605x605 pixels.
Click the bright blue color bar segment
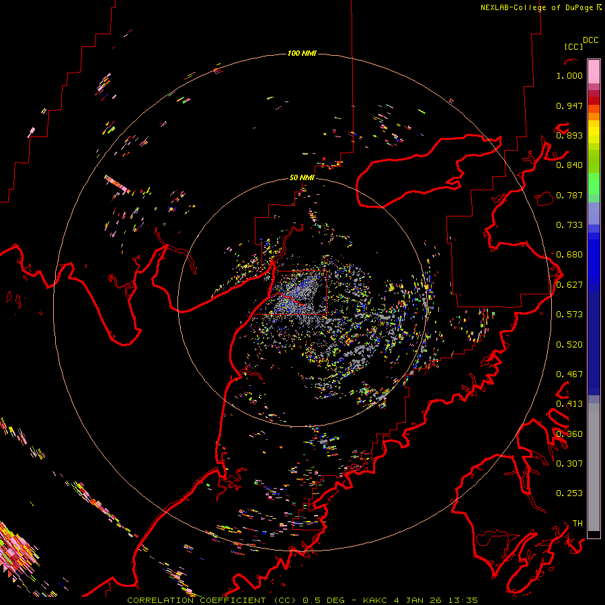[594, 262]
